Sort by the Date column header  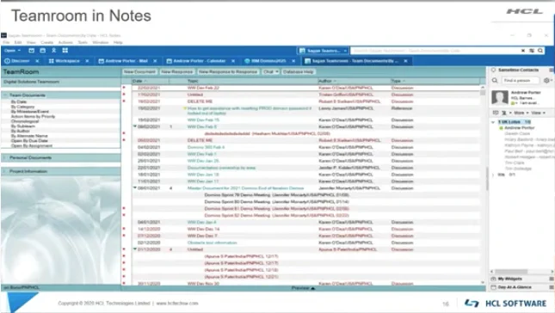(x=151, y=81)
